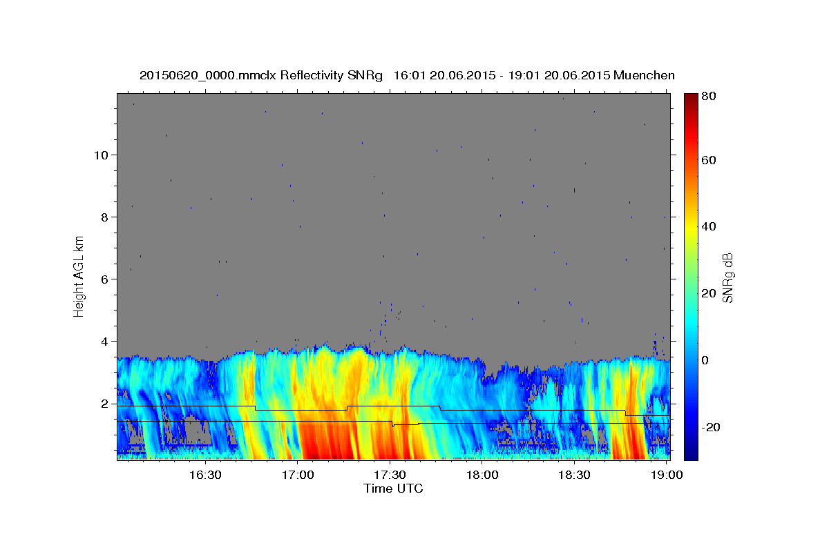Click the 17:30 time tick label
Viewport: 829px width, 552px height.
coord(390,475)
